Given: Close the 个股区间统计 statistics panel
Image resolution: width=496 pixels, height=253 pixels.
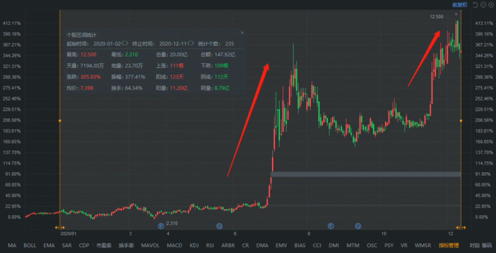Looking at the screenshot, I should [242, 33].
